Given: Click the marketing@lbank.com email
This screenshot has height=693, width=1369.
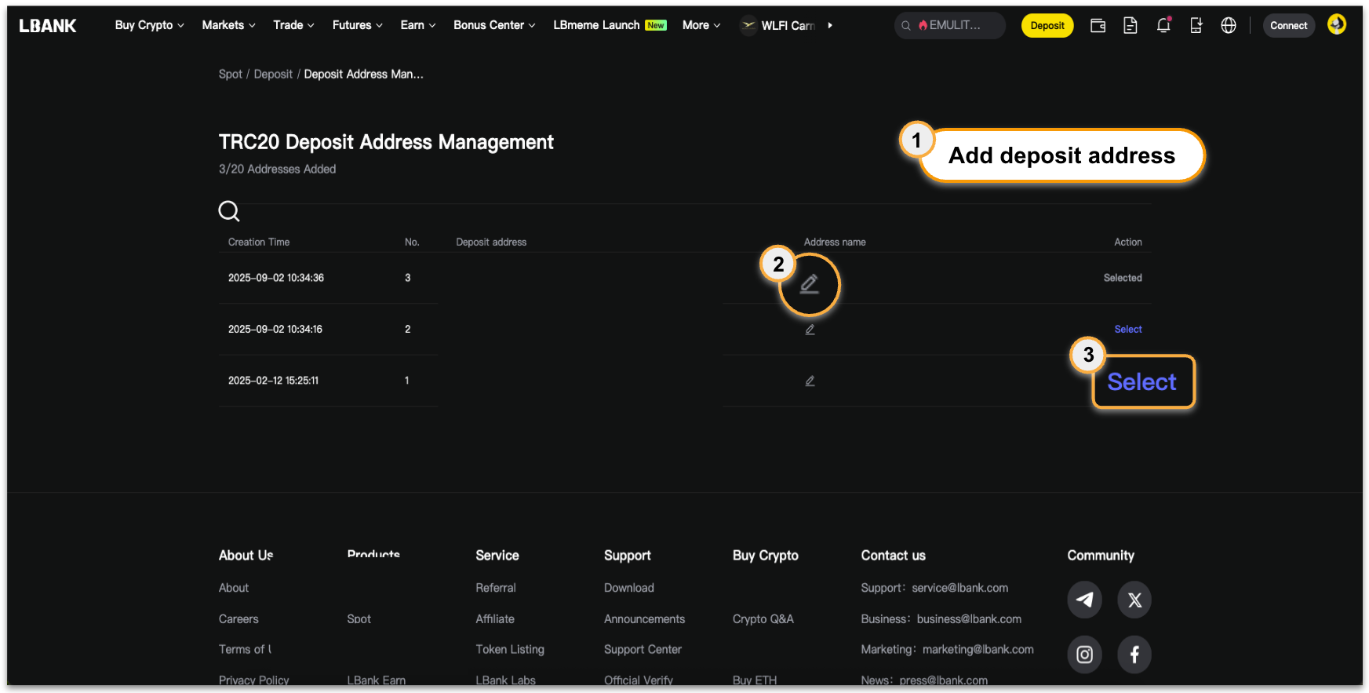Looking at the screenshot, I should point(978,650).
